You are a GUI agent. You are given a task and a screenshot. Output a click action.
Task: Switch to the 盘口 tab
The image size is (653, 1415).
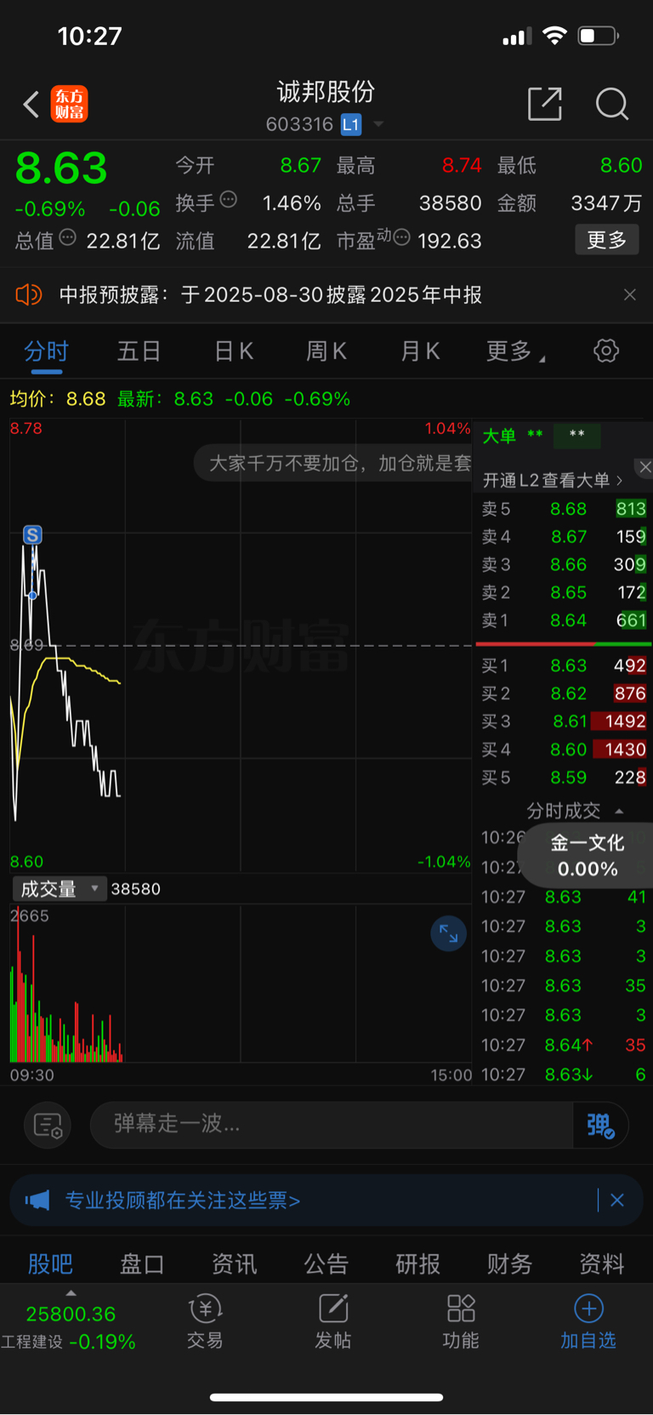pyautogui.click(x=142, y=1264)
